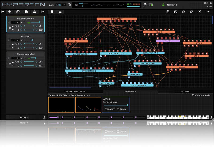The width and height of the screenshot is (214, 147).
Task: Click the arrow-to-bar icon at far right toolbar
Action: point(209,12)
